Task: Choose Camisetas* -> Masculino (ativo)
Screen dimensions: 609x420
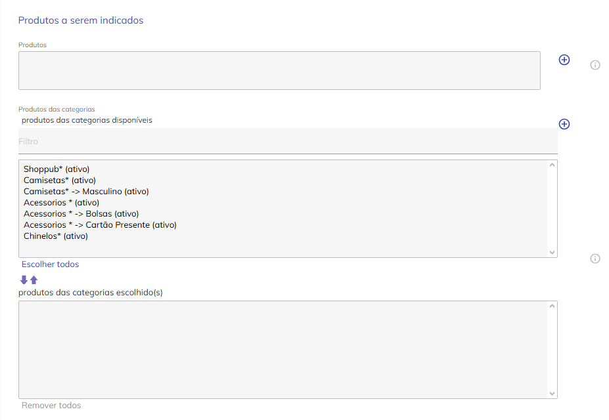Action: coord(86,192)
